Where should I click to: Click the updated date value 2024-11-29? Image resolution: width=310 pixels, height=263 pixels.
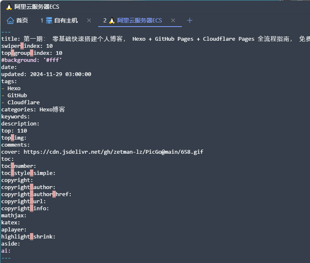pyautogui.click(x=46, y=74)
